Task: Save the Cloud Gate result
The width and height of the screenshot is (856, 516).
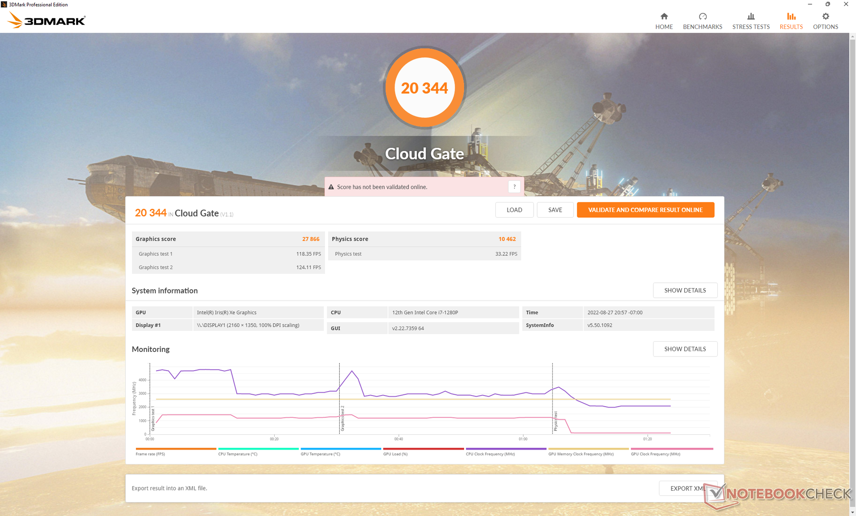Action: click(555, 210)
